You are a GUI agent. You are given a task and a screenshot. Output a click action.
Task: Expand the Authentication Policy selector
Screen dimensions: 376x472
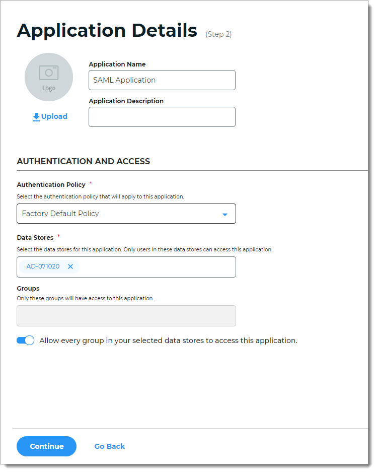point(126,214)
